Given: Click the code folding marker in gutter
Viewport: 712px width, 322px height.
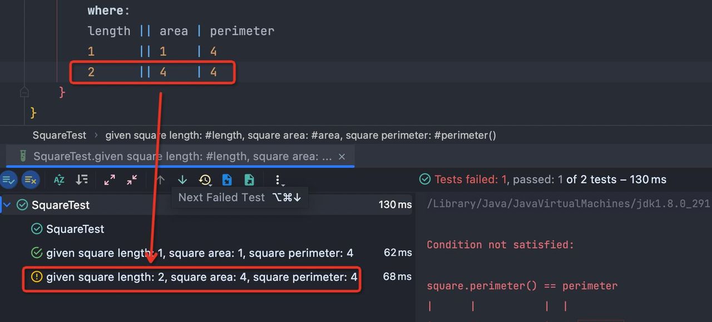Looking at the screenshot, I should tap(24, 92).
